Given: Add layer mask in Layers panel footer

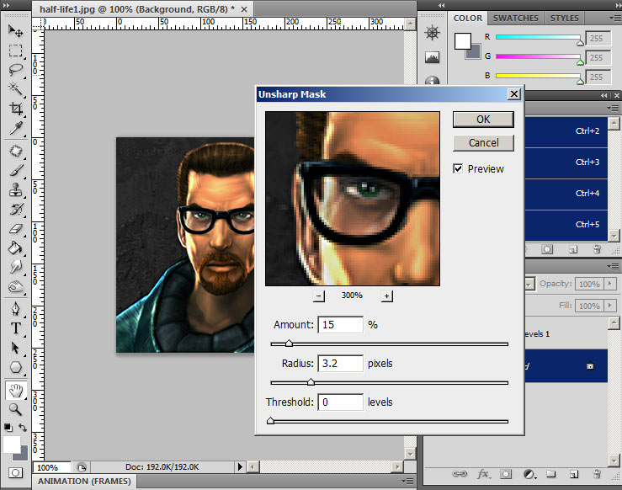Looking at the screenshot, I should click(x=506, y=474).
